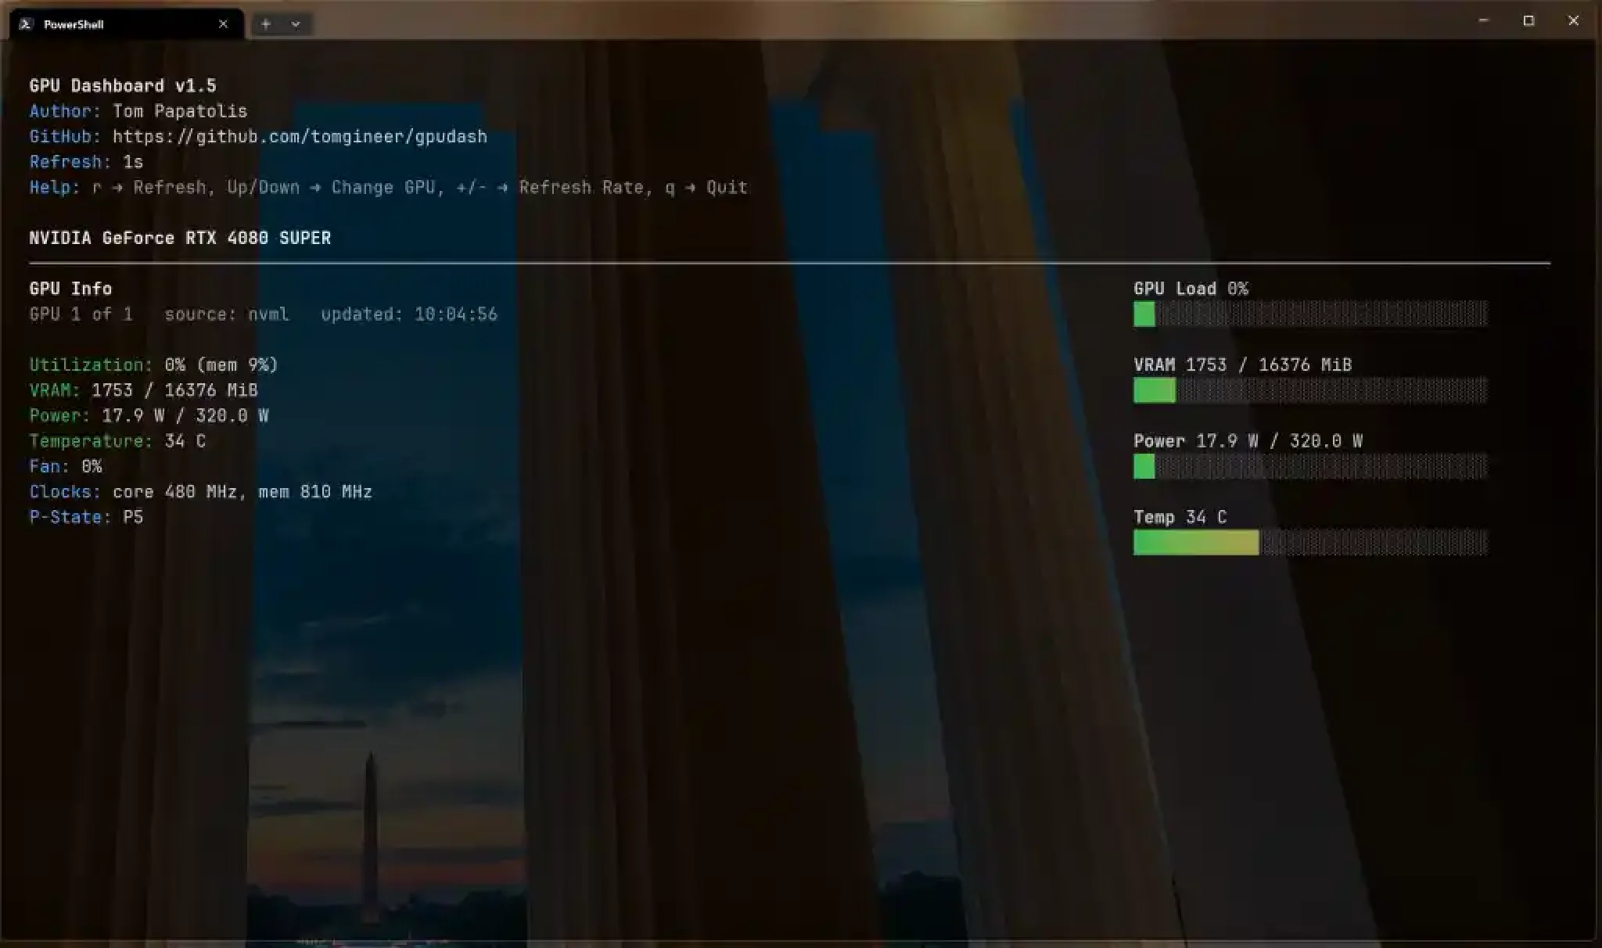Click 'NVIDIA GeForce RTX 4080 SUPER' heading
1602x948 pixels.
coord(180,238)
